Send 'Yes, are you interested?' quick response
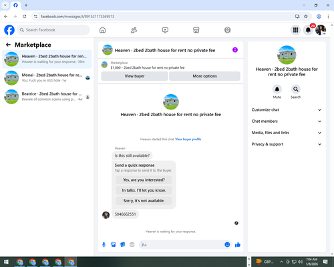 pyautogui.click(x=144, y=180)
